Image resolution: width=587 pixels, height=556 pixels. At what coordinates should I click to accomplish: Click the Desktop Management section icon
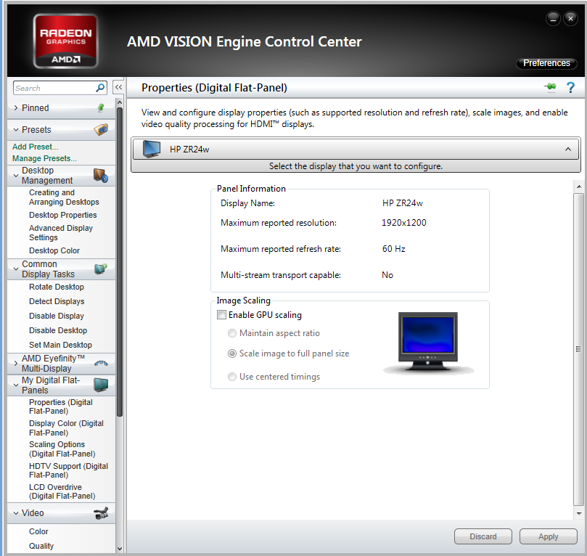click(101, 175)
